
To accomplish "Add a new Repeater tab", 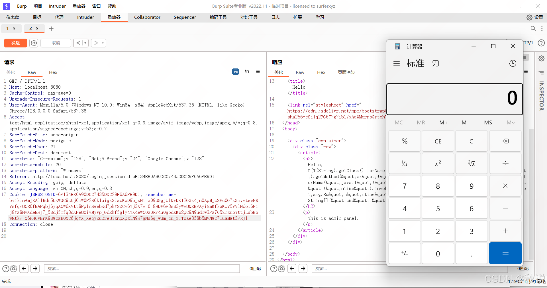I will tap(51, 28).
